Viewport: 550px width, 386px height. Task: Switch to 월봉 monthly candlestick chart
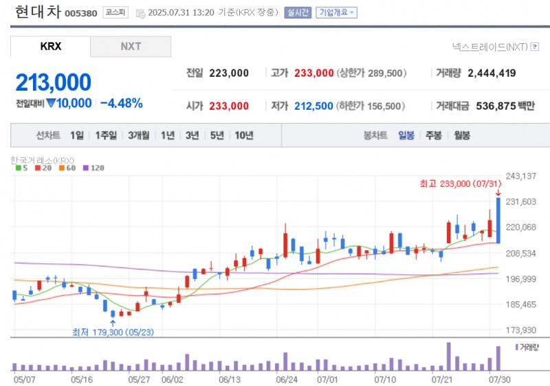(461, 135)
